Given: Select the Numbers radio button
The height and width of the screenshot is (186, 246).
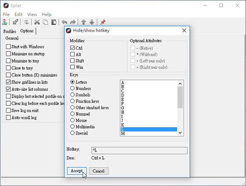Looking at the screenshot, I should [72, 88].
